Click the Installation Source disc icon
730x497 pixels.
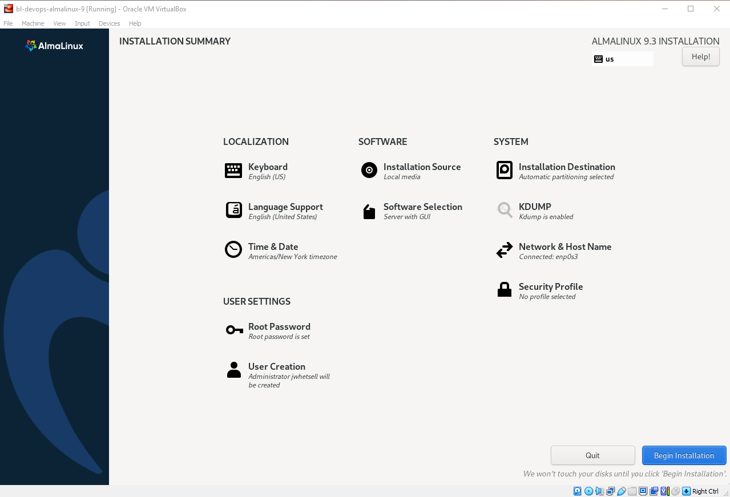tap(369, 170)
